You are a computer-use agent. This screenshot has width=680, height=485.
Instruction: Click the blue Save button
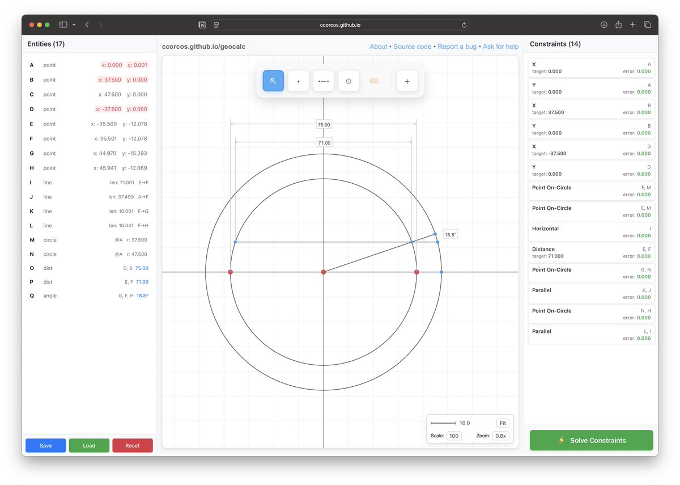[x=46, y=445]
